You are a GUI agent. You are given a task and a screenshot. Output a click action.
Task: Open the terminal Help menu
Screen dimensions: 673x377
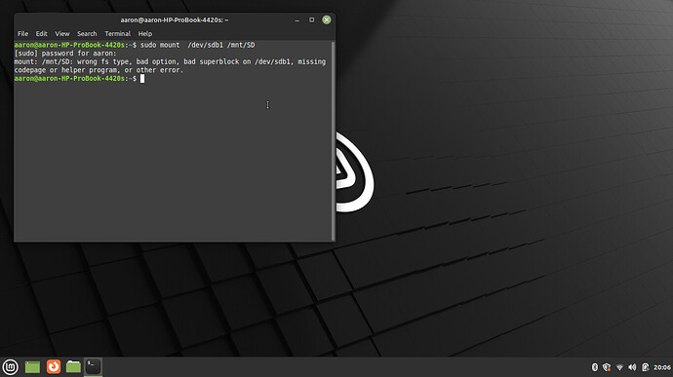tap(145, 33)
